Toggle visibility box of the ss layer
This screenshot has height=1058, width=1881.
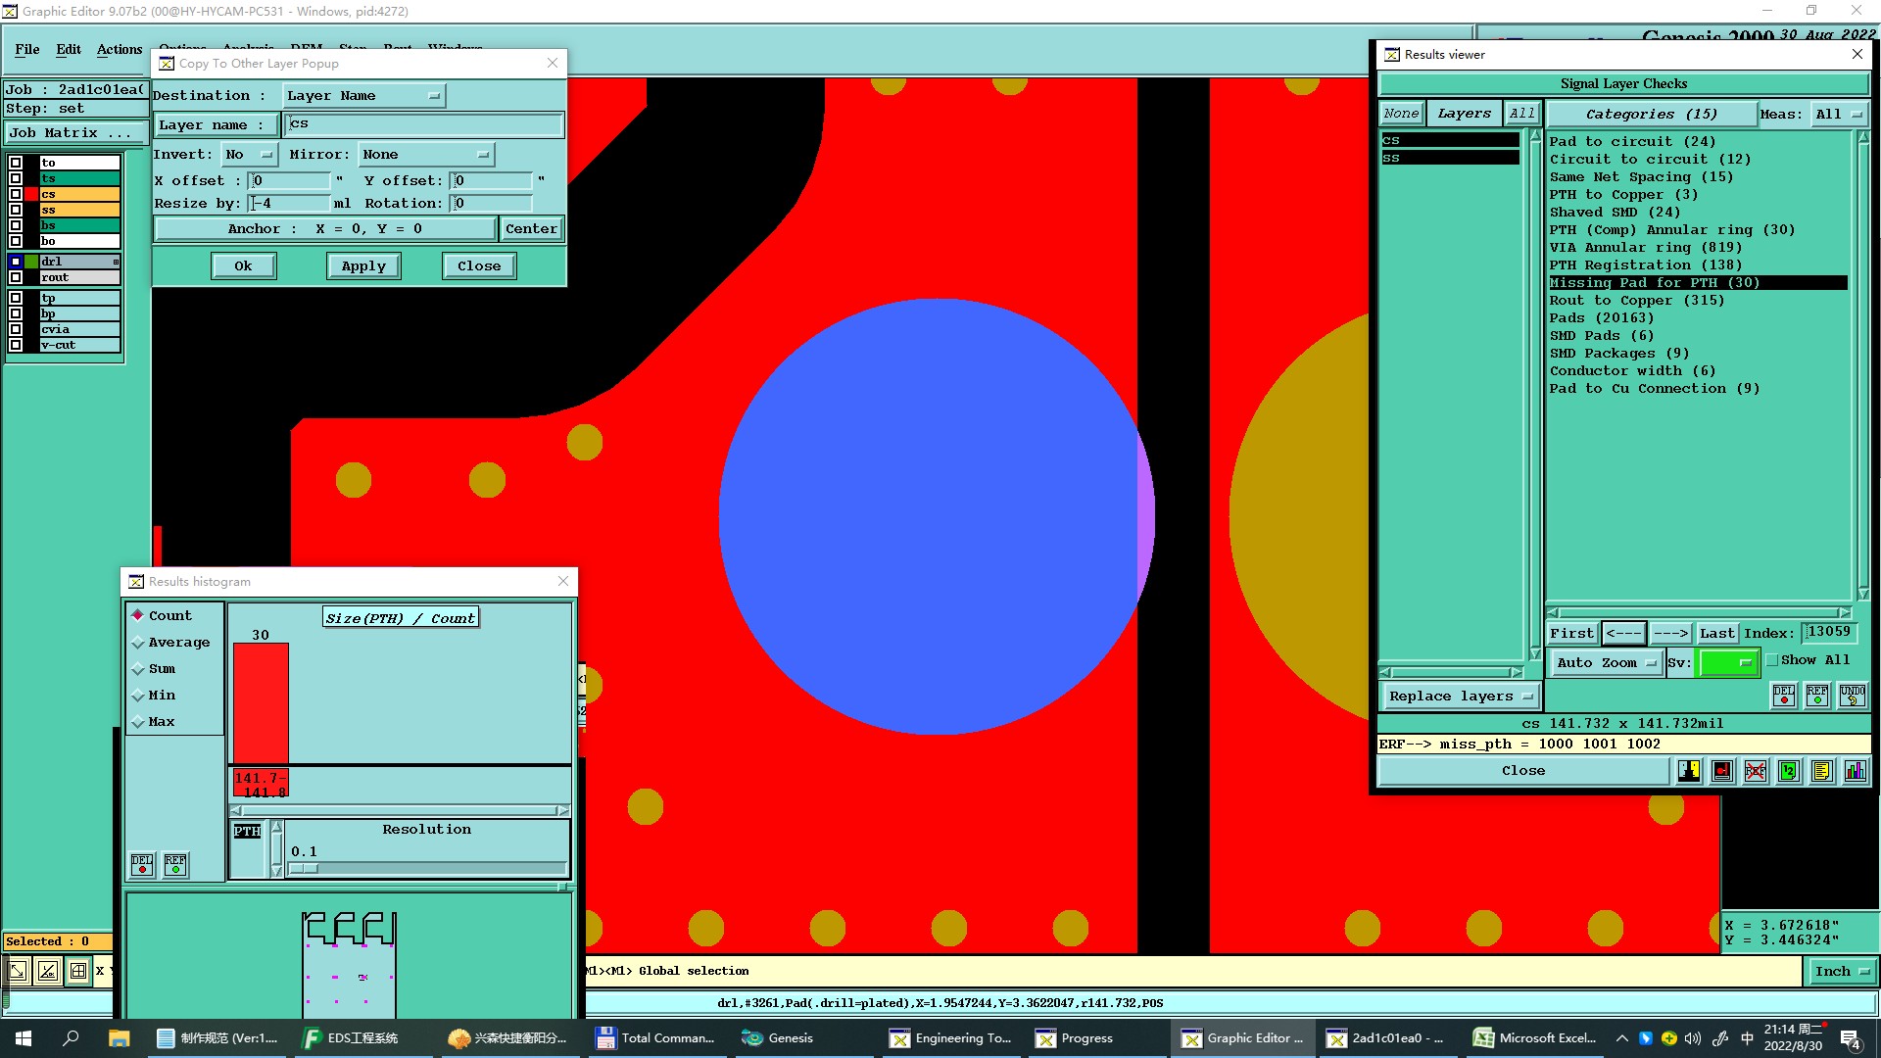pos(16,210)
